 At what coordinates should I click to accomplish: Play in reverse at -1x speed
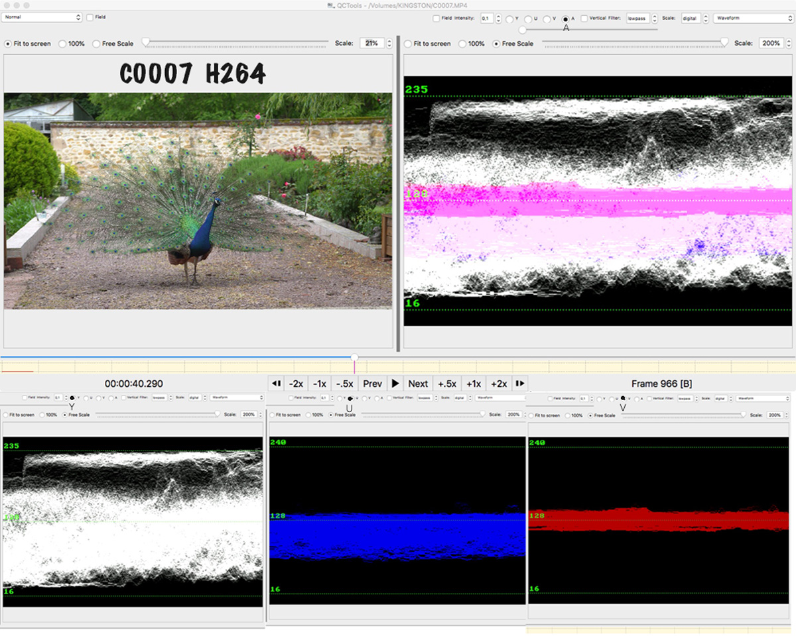pos(320,383)
